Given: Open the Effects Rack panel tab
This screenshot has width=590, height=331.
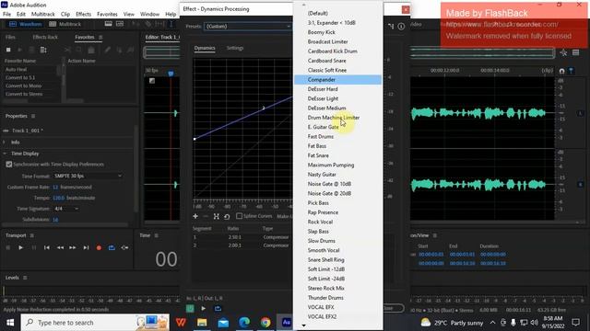Looking at the screenshot, I should pyautogui.click(x=45, y=37).
